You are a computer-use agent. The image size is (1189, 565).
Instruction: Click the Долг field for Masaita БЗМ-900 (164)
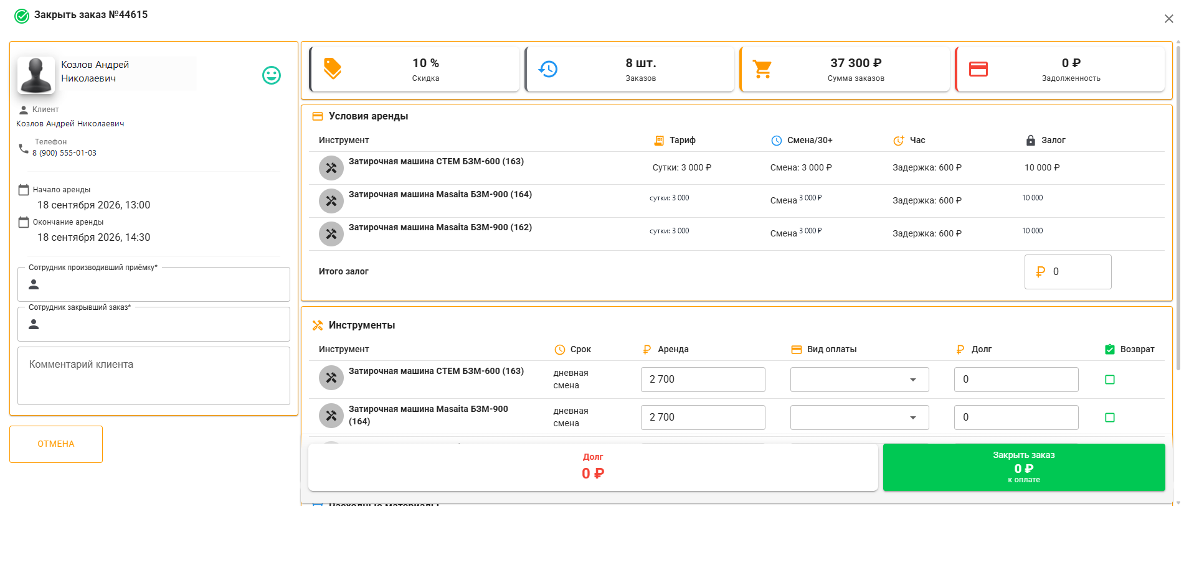pos(1016,418)
